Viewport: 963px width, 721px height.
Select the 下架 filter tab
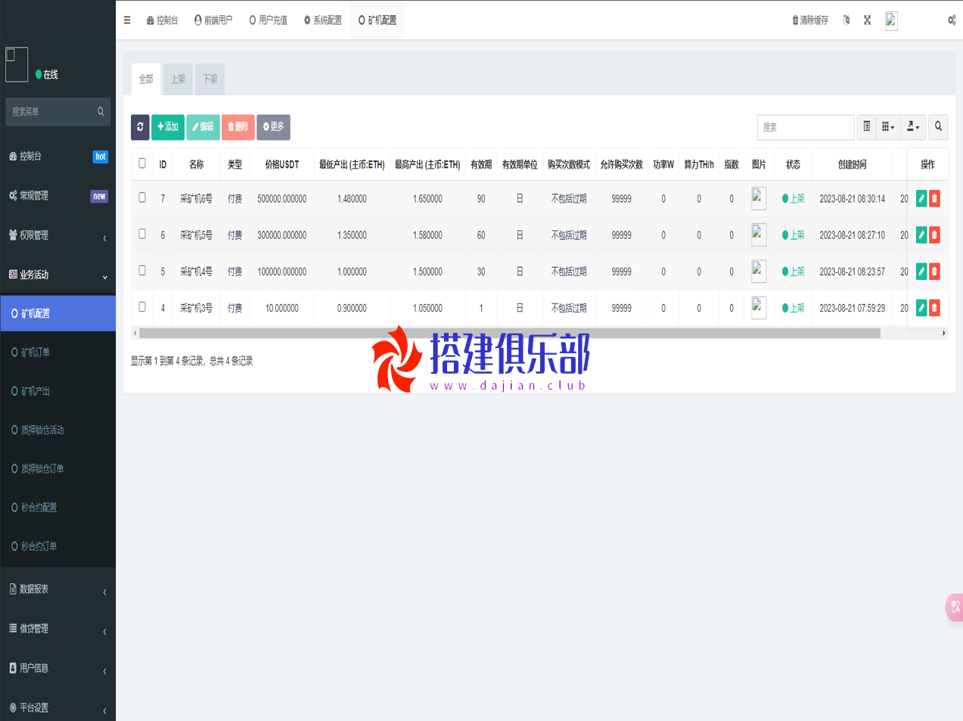[x=210, y=79]
